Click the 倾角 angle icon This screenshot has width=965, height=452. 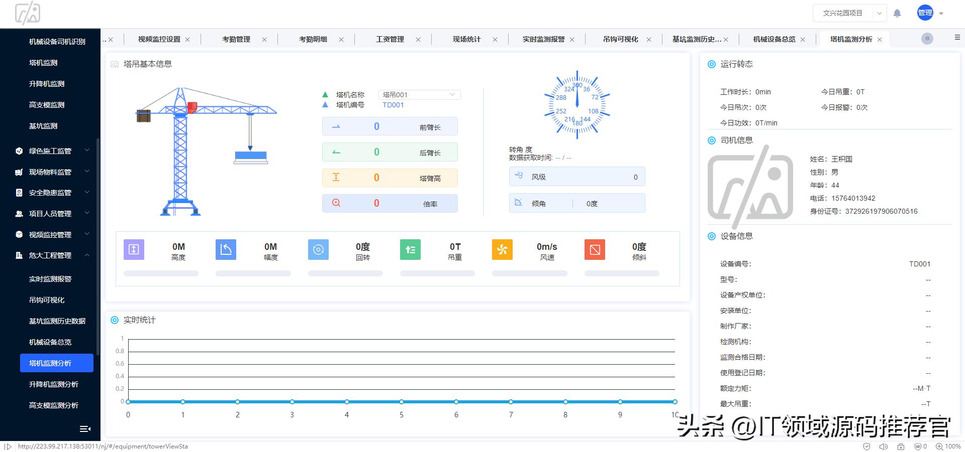[518, 202]
